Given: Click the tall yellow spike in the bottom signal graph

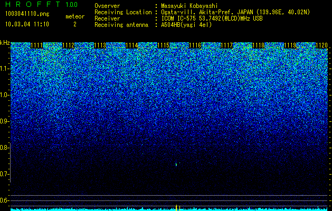Looking at the screenshot, I should (176, 208).
